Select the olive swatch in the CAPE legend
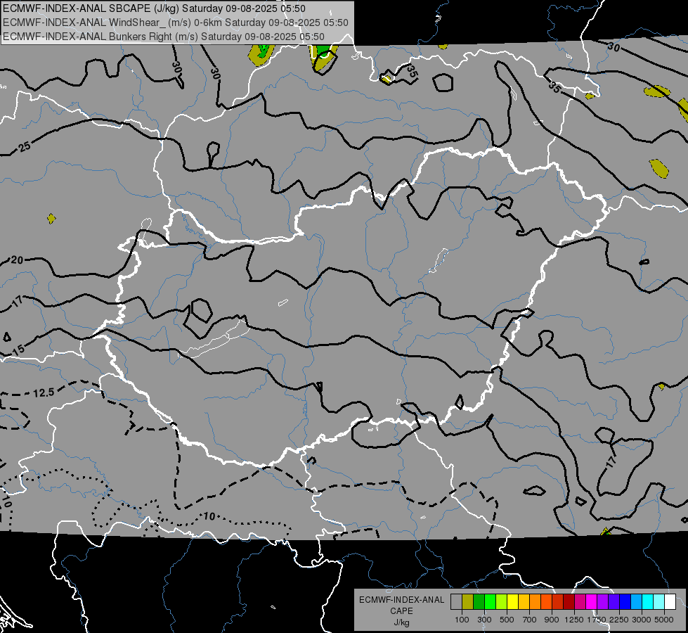This screenshot has width=688, height=633. coord(468,602)
